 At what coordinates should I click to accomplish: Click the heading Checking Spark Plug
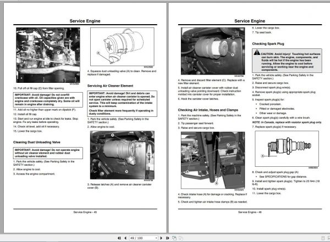pyautogui.click(x=268, y=44)
